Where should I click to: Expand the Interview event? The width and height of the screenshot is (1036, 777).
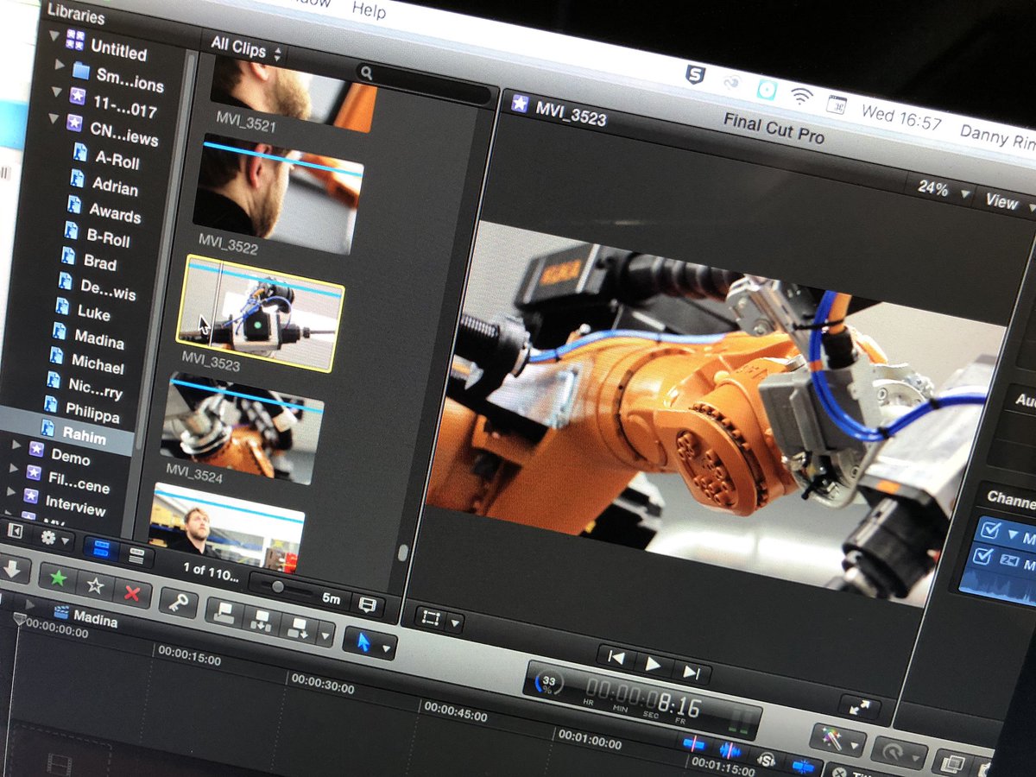(x=12, y=491)
